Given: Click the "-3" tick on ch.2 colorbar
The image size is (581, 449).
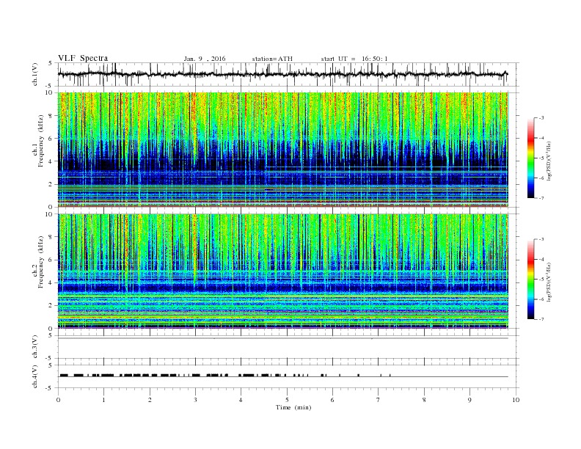Looking at the screenshot, I should [x=541, y=239].
